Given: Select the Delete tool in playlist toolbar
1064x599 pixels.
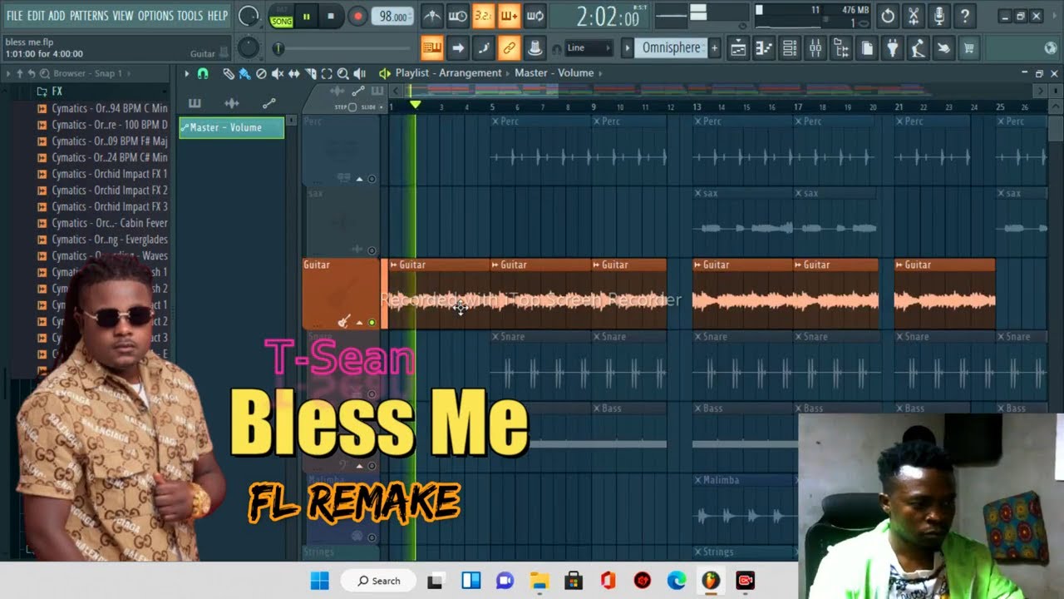Looking at the screenshot, I should pyautogui.click(x=261, y=74).
